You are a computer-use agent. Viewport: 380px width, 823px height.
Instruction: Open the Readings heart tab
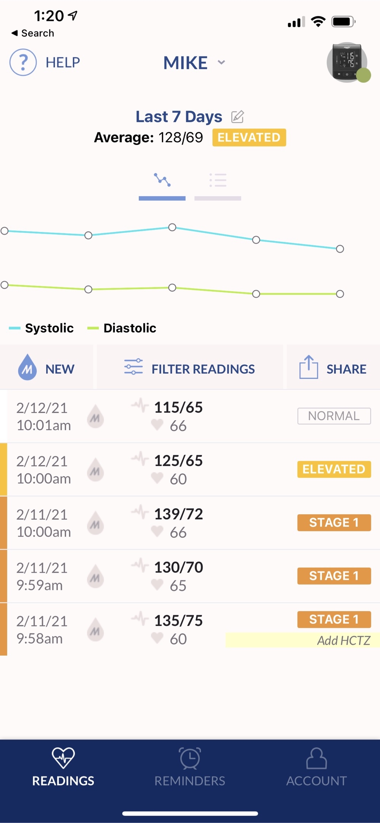click(x=63, y=766)
